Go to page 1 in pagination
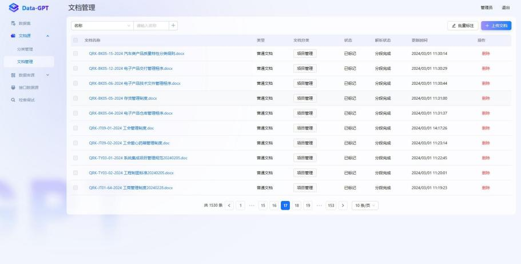The height and width of the screenshot is (264, 521). click(x=240, y=206)
